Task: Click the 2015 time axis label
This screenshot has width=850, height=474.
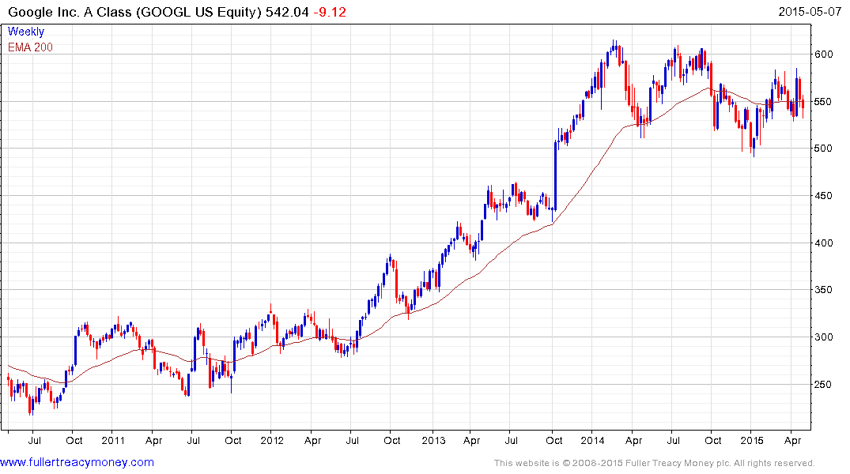Action: pyautogui.click(x=752, y=440)
